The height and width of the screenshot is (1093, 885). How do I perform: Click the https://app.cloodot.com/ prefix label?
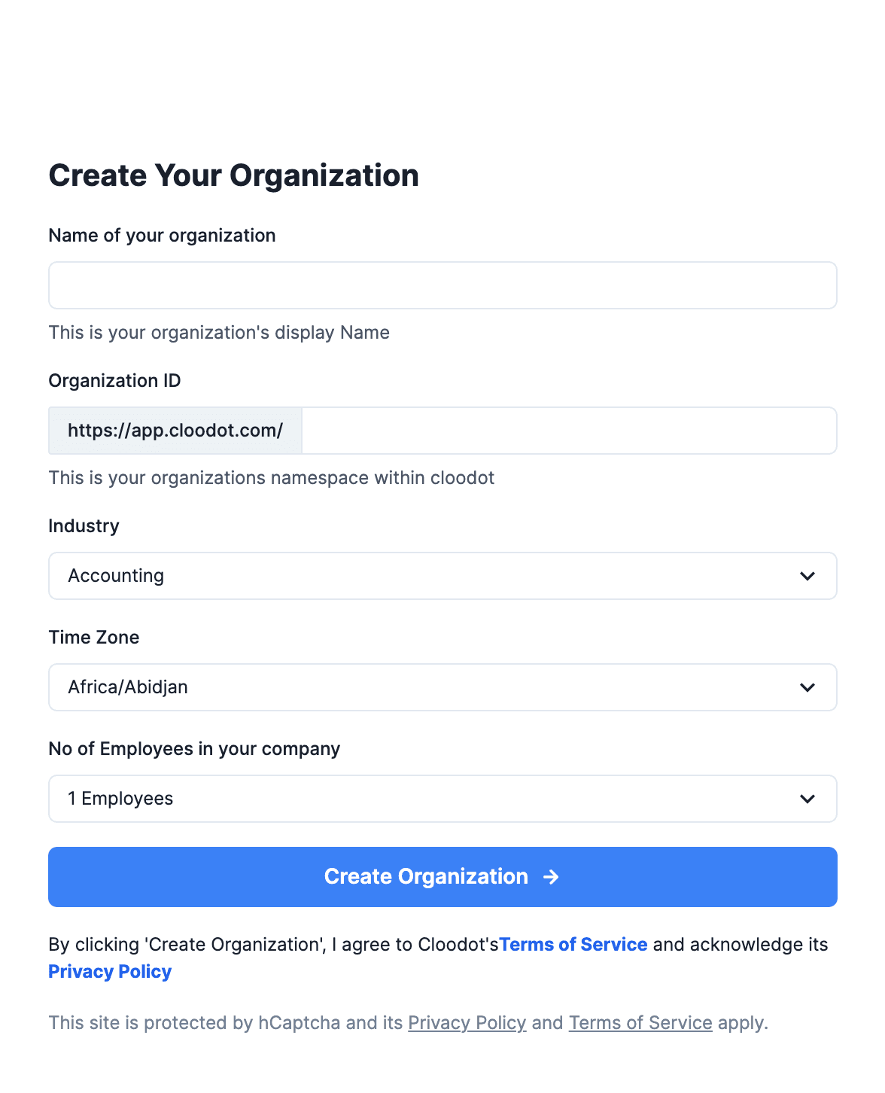[175, 431]
